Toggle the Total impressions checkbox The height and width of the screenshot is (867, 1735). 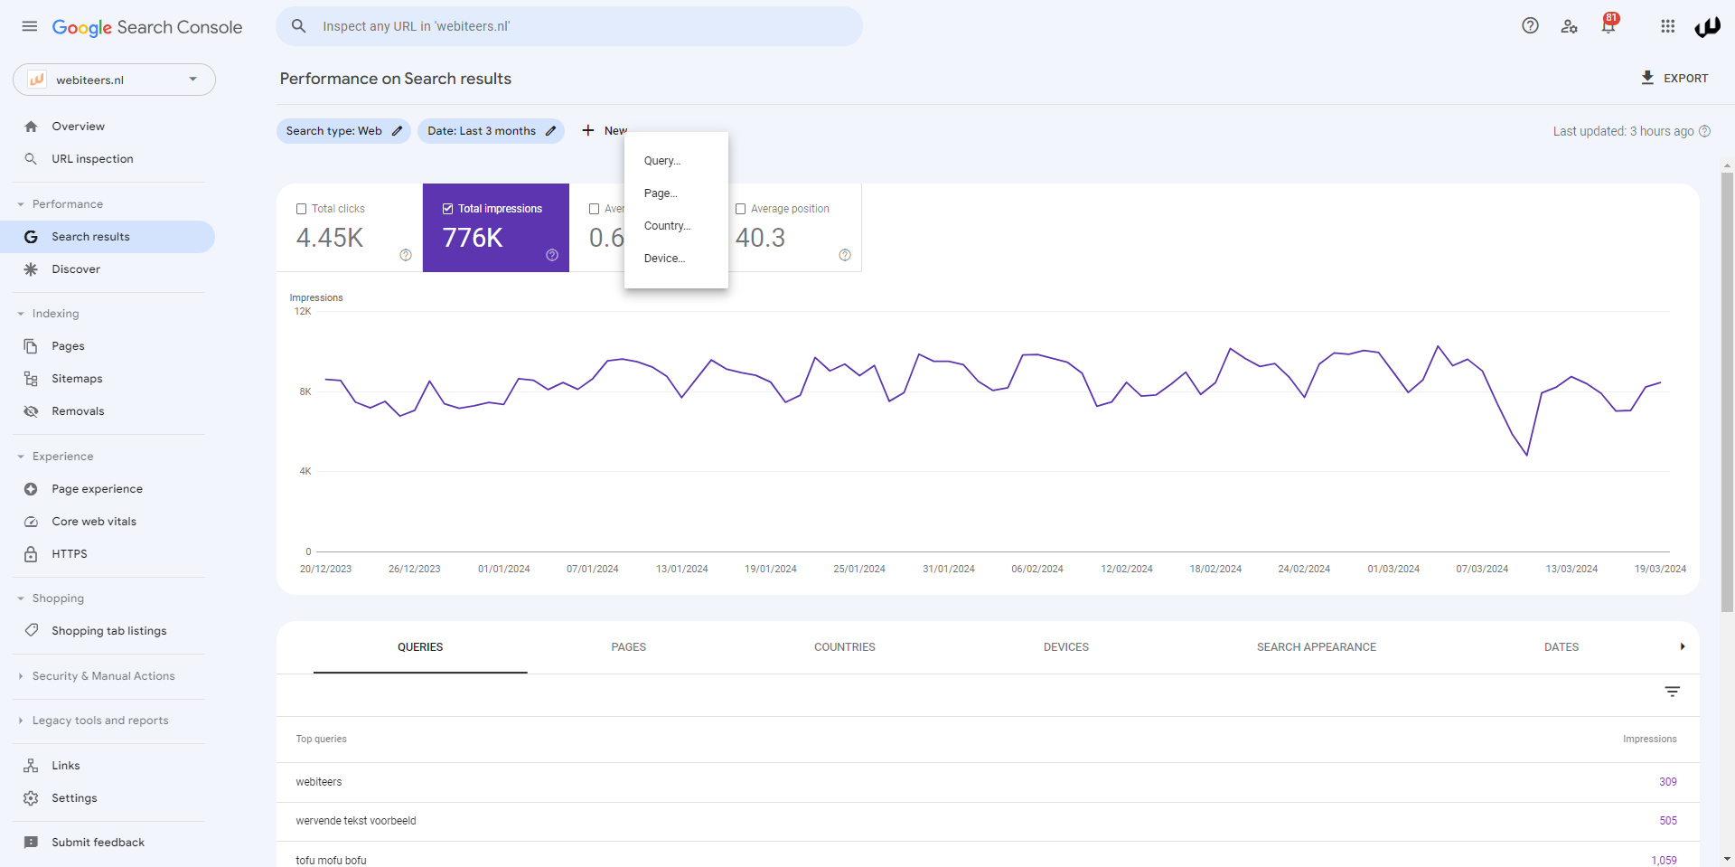447,209
